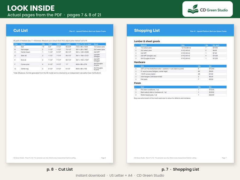Click the 'Side rail' name cell
The image size is (240, 180).
(24, 56)
